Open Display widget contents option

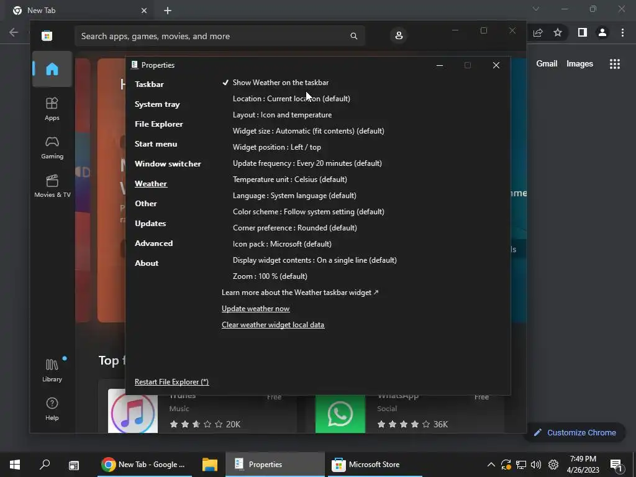[x=315, y=260]
